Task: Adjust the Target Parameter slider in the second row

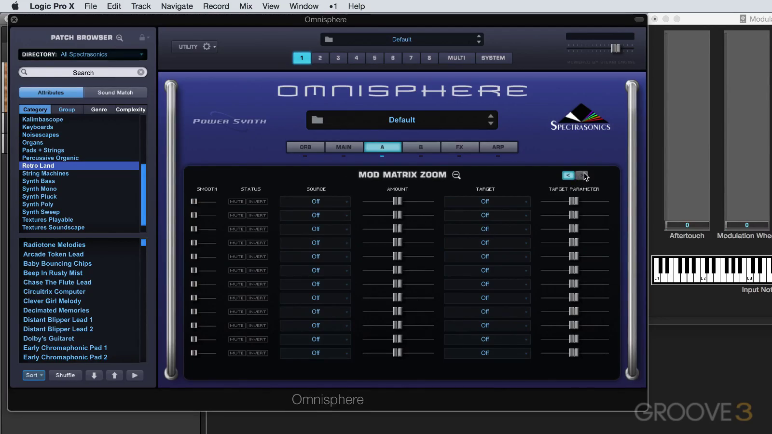Action: pos(574,216)
